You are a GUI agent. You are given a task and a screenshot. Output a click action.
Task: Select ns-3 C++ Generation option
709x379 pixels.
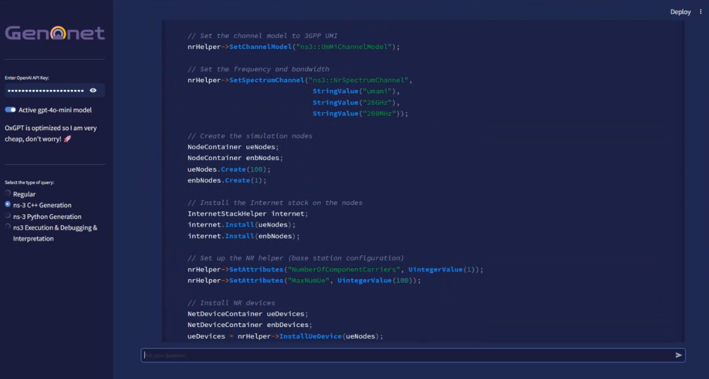8,204
